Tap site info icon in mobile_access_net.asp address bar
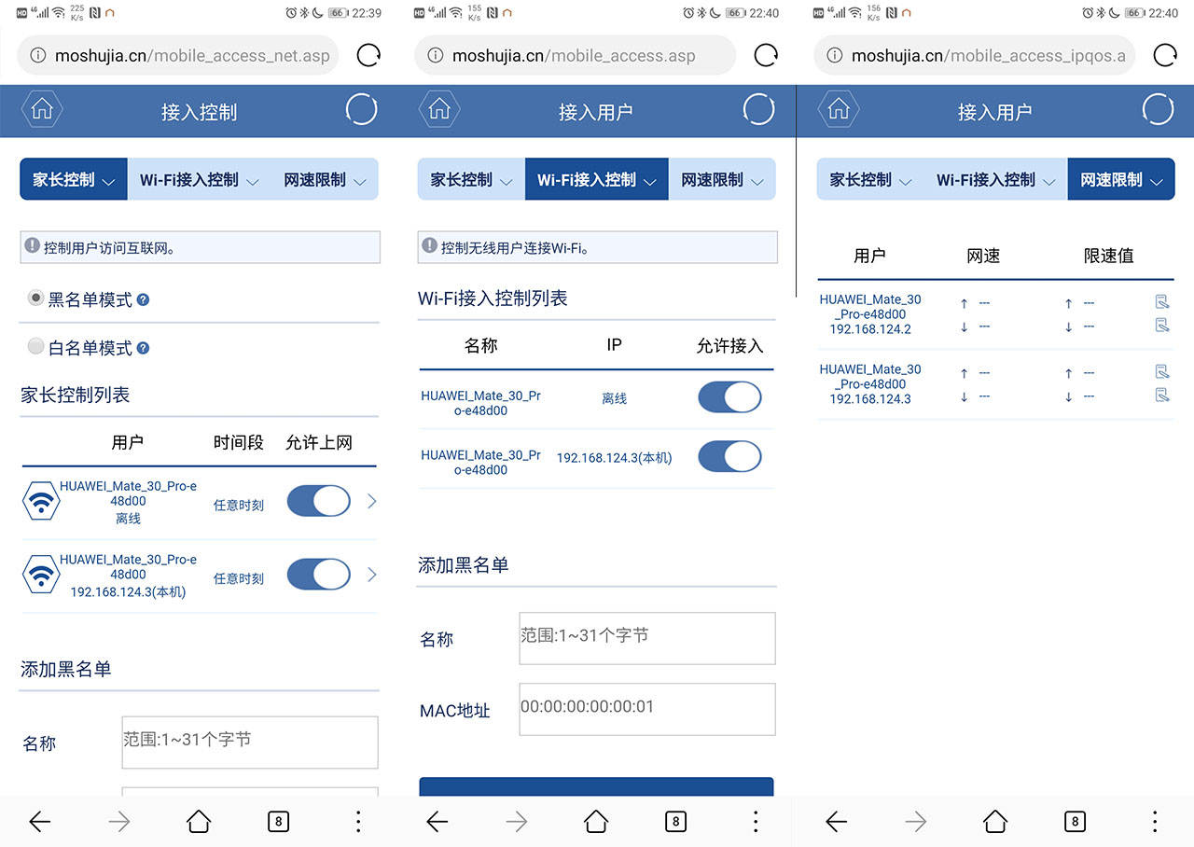1194x847 pixels. [x=38, y=55]
